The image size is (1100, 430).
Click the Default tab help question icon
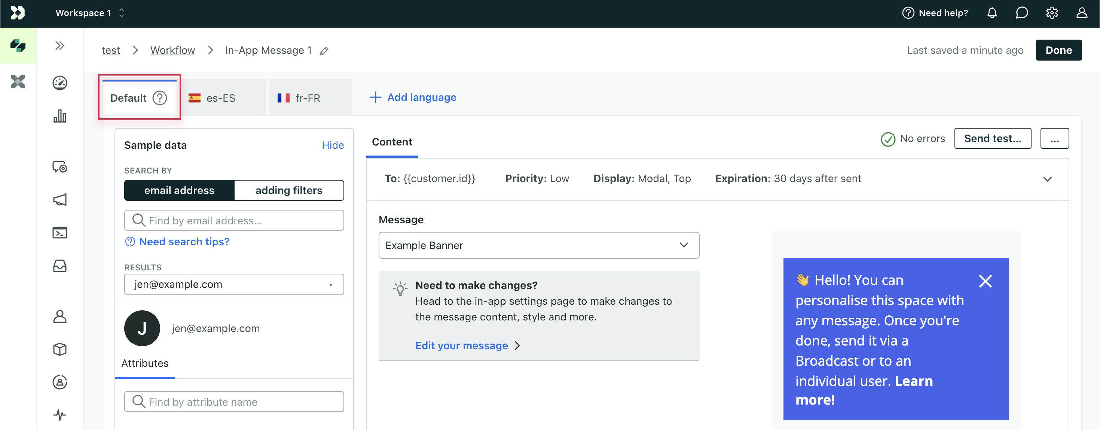160,98
